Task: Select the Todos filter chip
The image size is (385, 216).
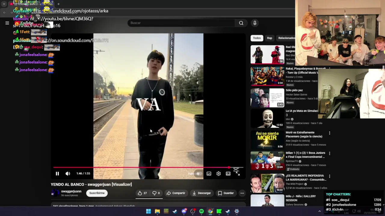Action: (x=257, y=38)
